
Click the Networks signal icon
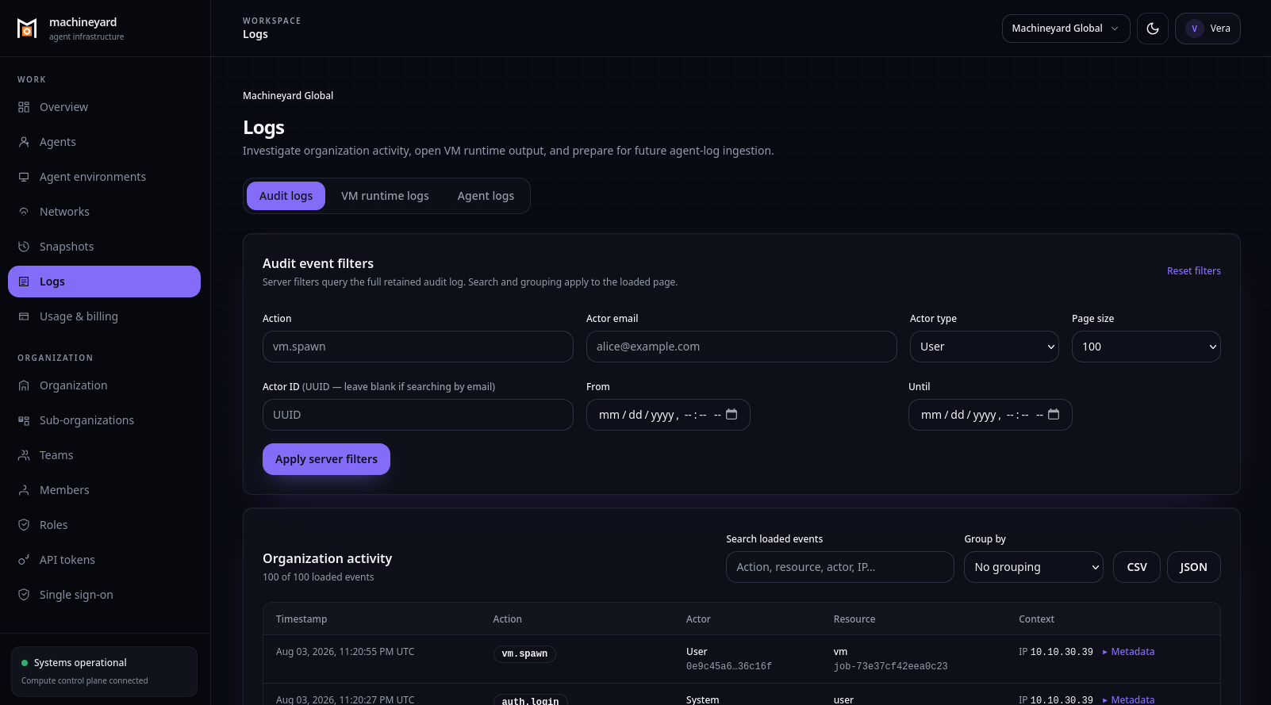24,212
